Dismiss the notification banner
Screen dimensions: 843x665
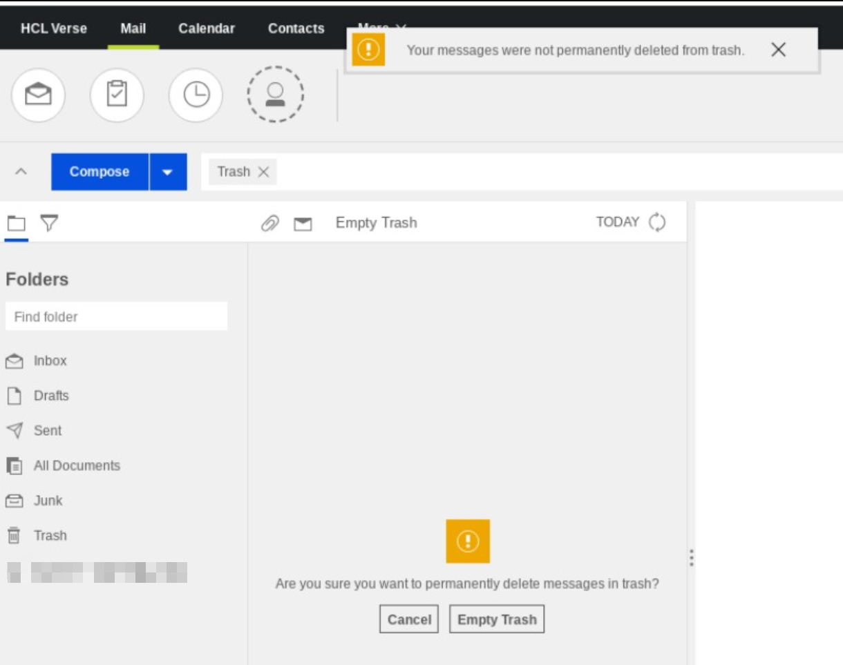coord(778,50)
